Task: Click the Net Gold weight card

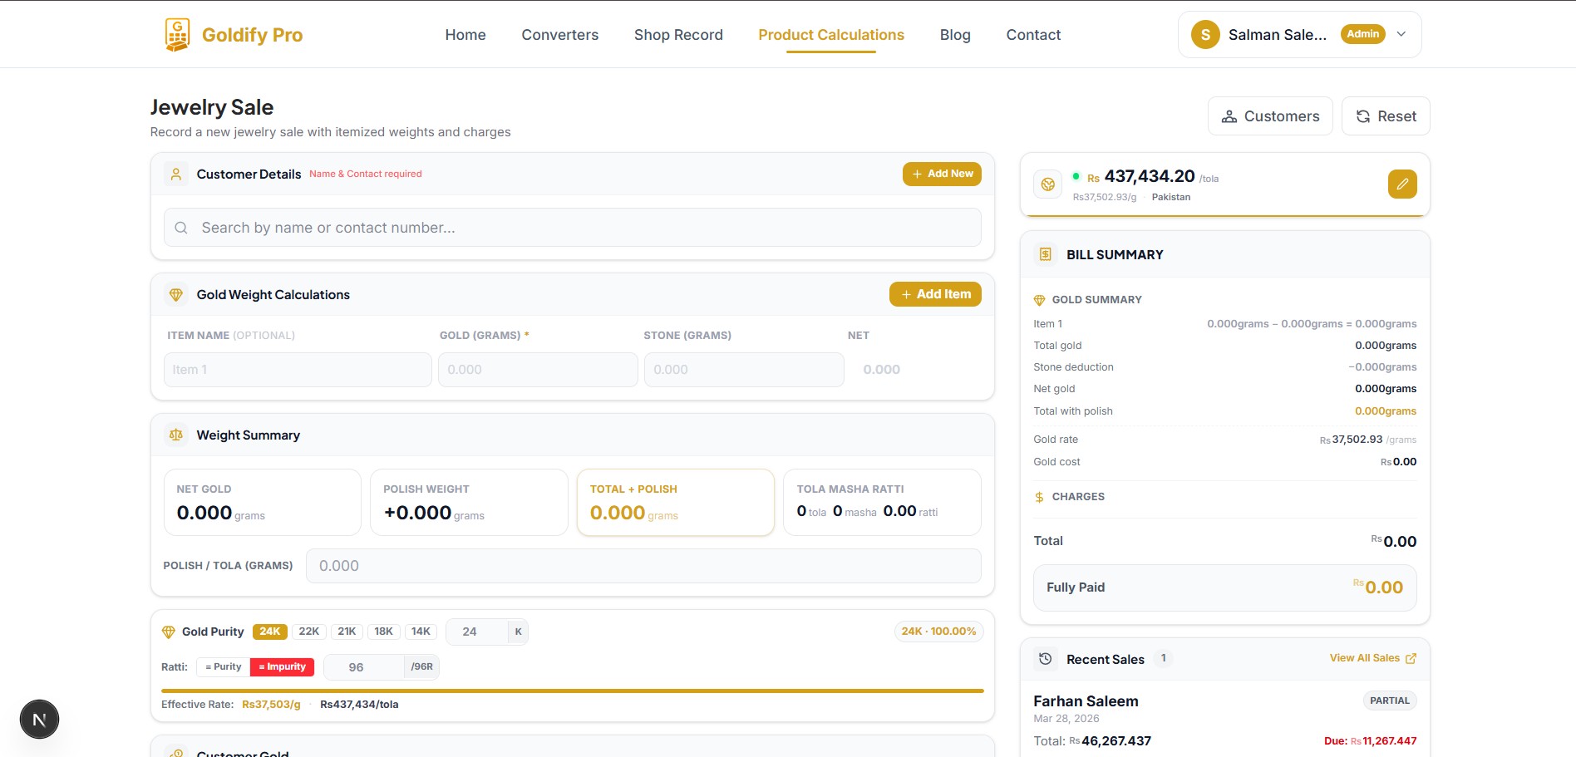Action: point(263,503)
